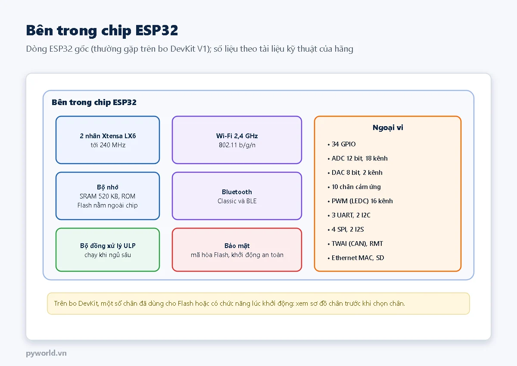Select ADC 12 bit, 18 kênh item
This screenshot has width=517, height=366.
[x=358, y=158]
